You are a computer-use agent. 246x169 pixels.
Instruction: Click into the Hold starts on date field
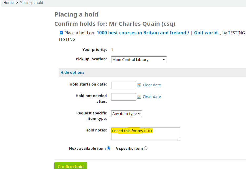pos(124,85)
